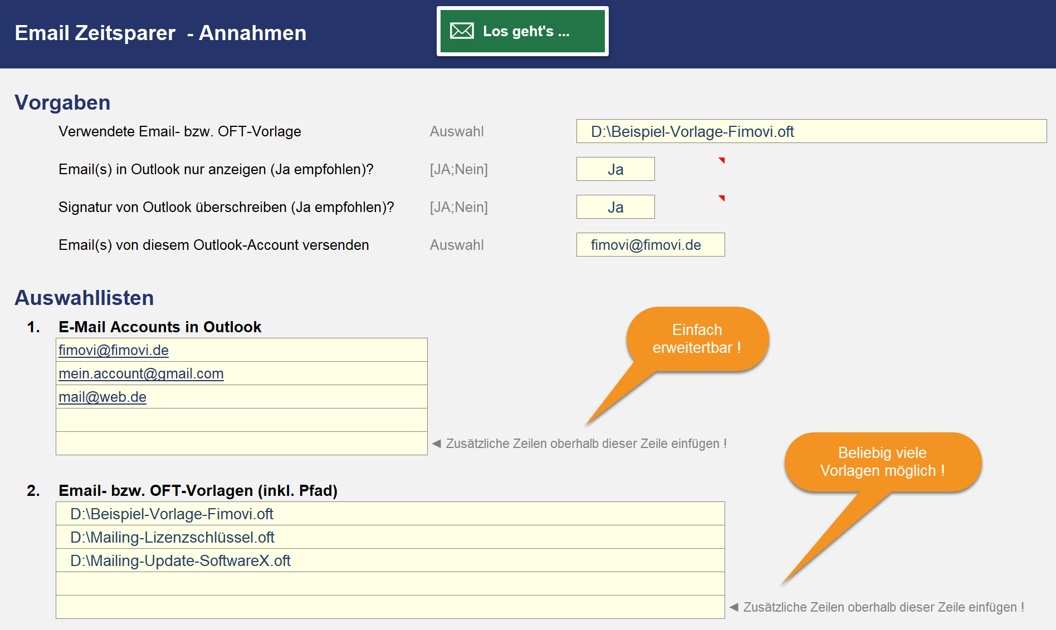This screenshot has width=1056, height=630.
Task: Open the mein.account@gmail.com link
Action: coord(141,373)
